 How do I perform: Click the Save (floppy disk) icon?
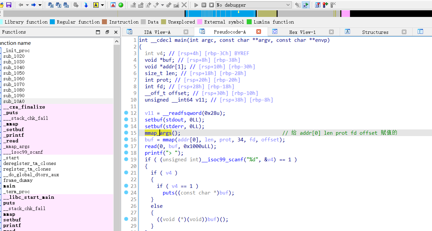[9, 5]
